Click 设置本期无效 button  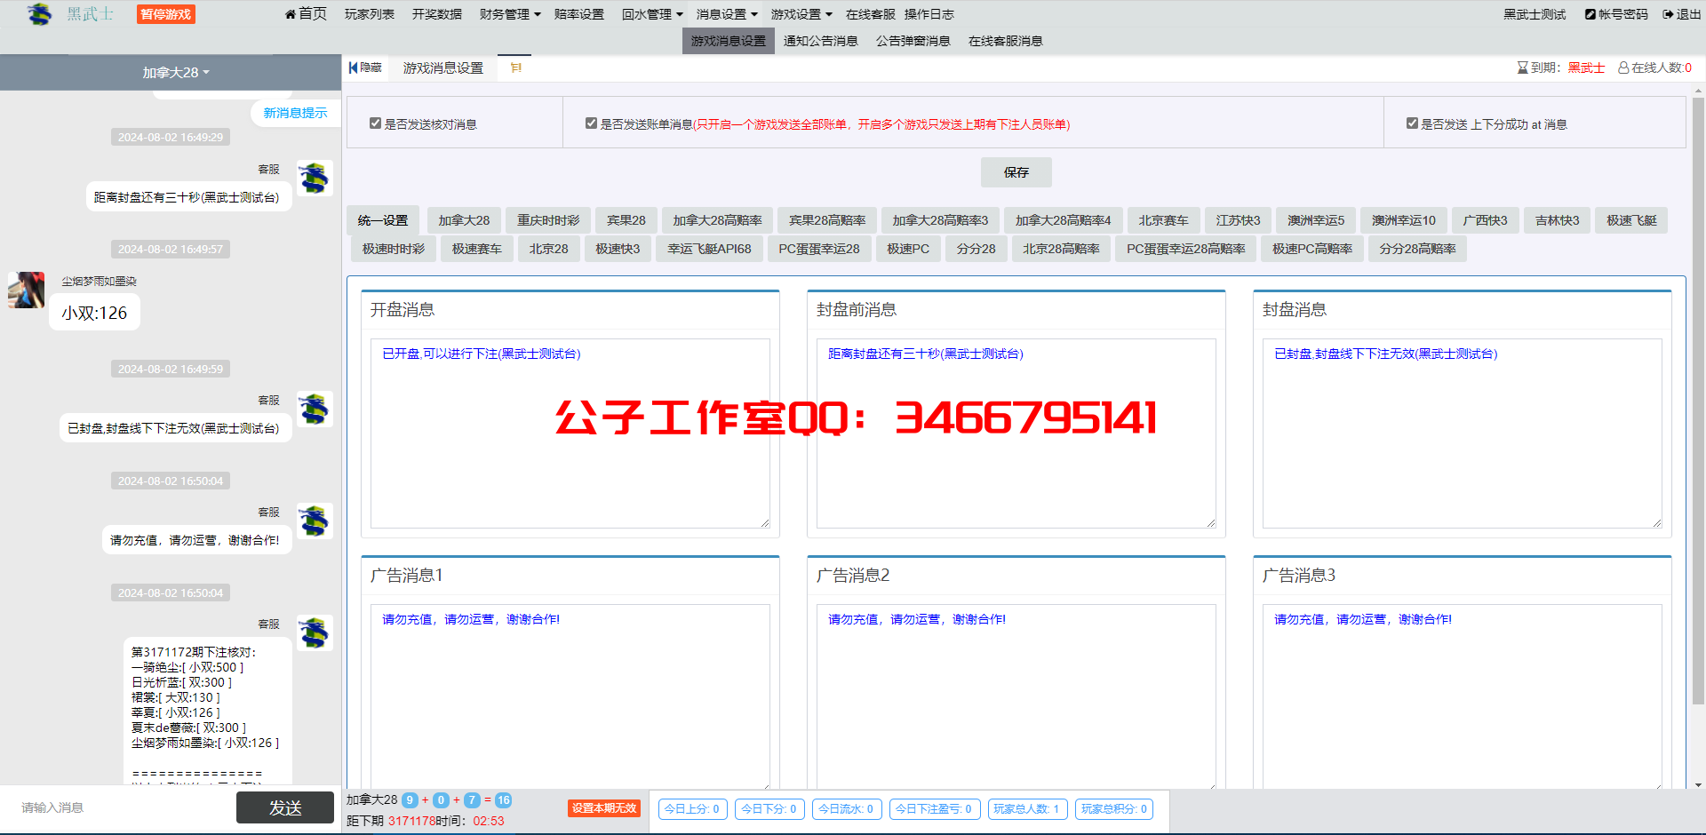(x=604, y=808)
